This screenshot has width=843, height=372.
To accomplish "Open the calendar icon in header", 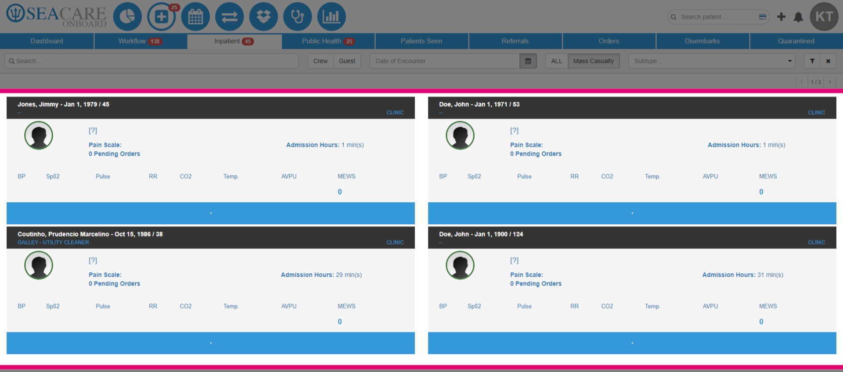I will (x=195, y=17).
